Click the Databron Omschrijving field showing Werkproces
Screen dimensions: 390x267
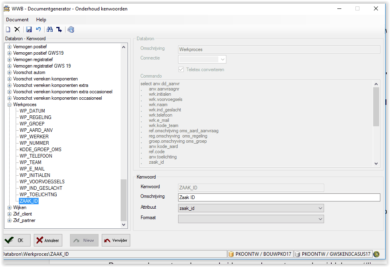coord(279,49)
